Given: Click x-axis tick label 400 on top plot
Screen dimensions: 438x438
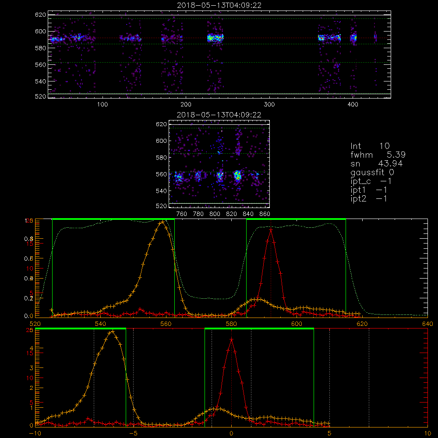Looking at the screenshot, I should (353, 105).
